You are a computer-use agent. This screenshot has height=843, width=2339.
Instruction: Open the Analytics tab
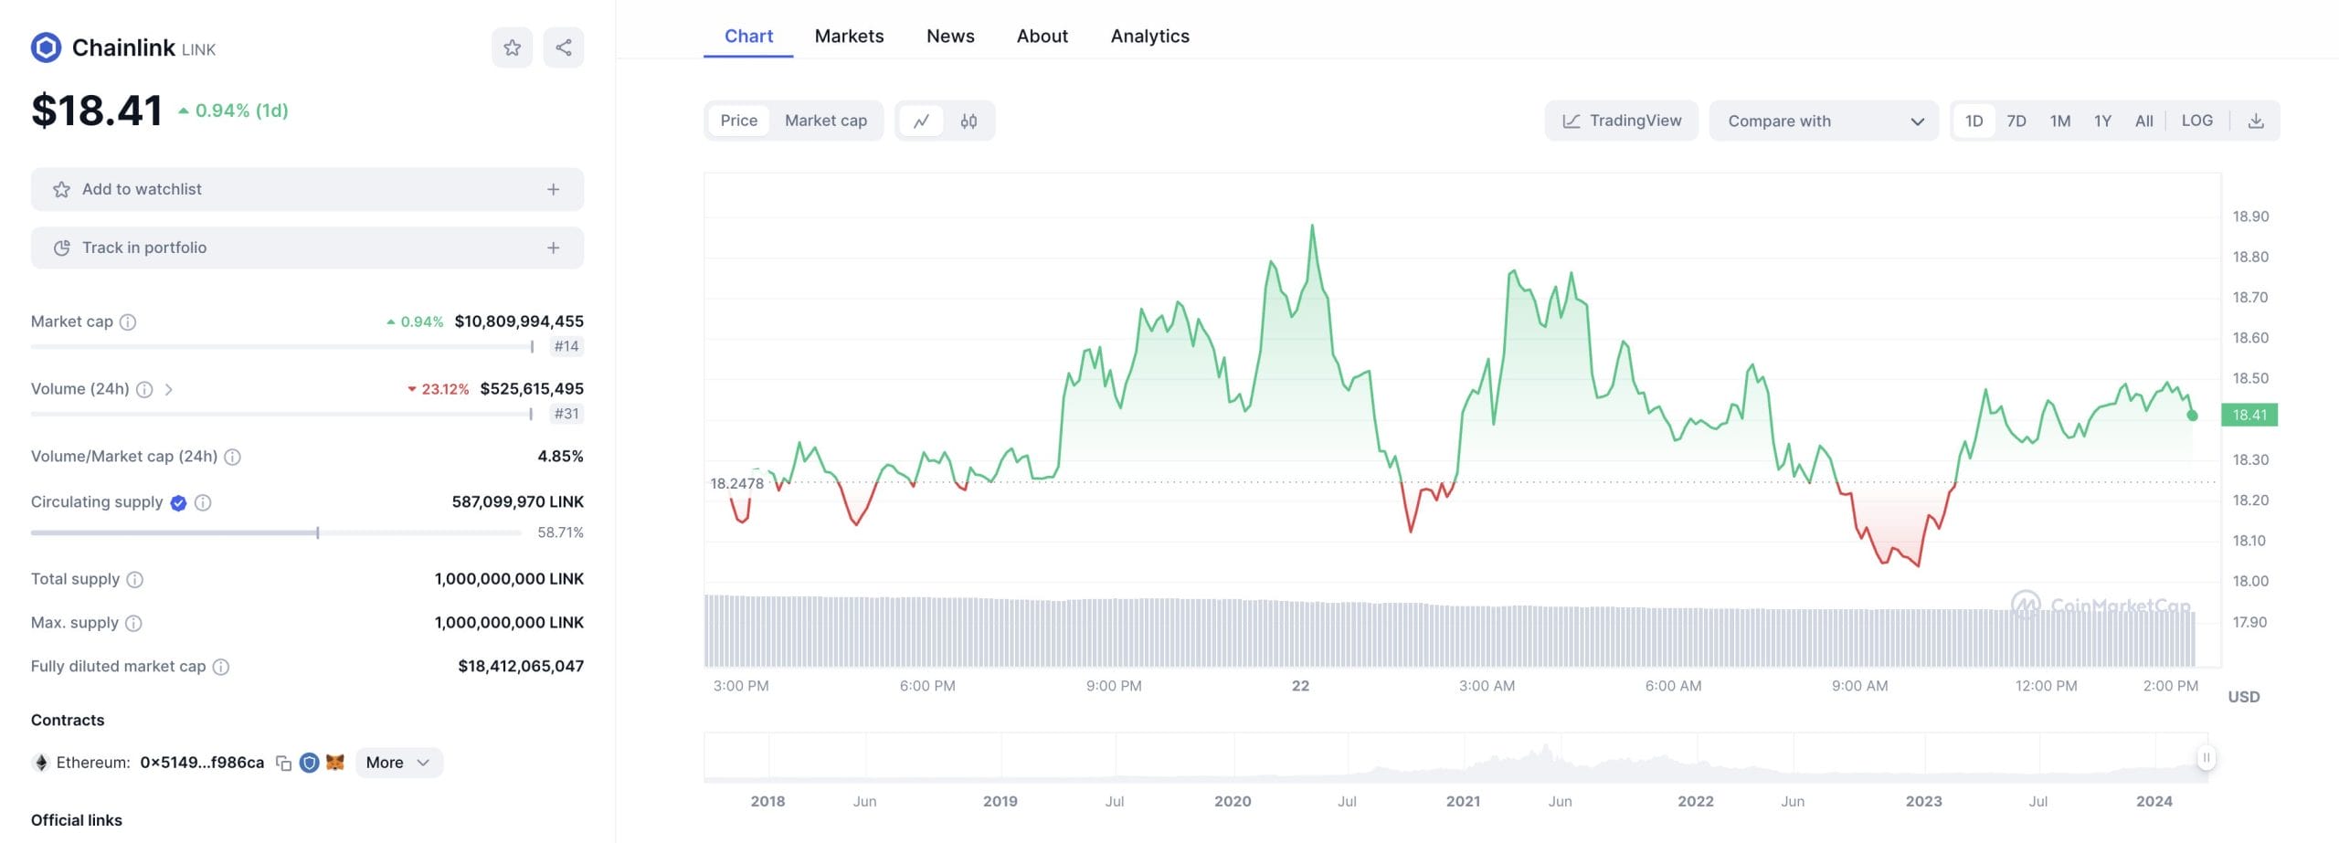[1149, 36]
